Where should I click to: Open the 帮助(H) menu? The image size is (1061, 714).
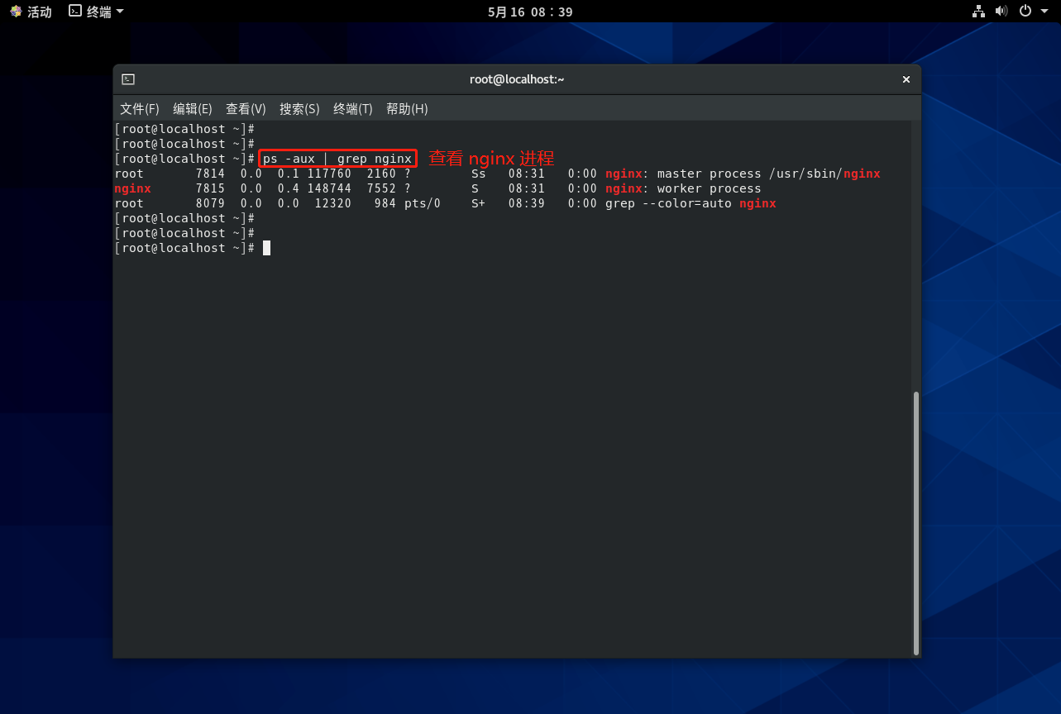(407, 109)
